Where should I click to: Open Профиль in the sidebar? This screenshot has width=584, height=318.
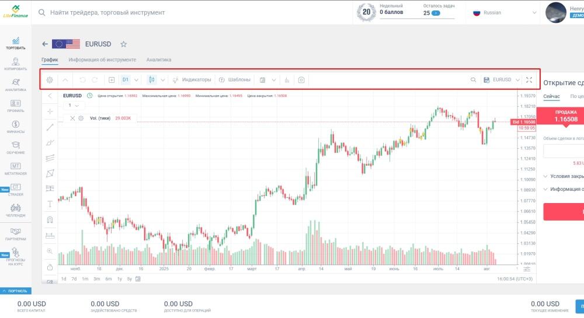pos(16,106)
